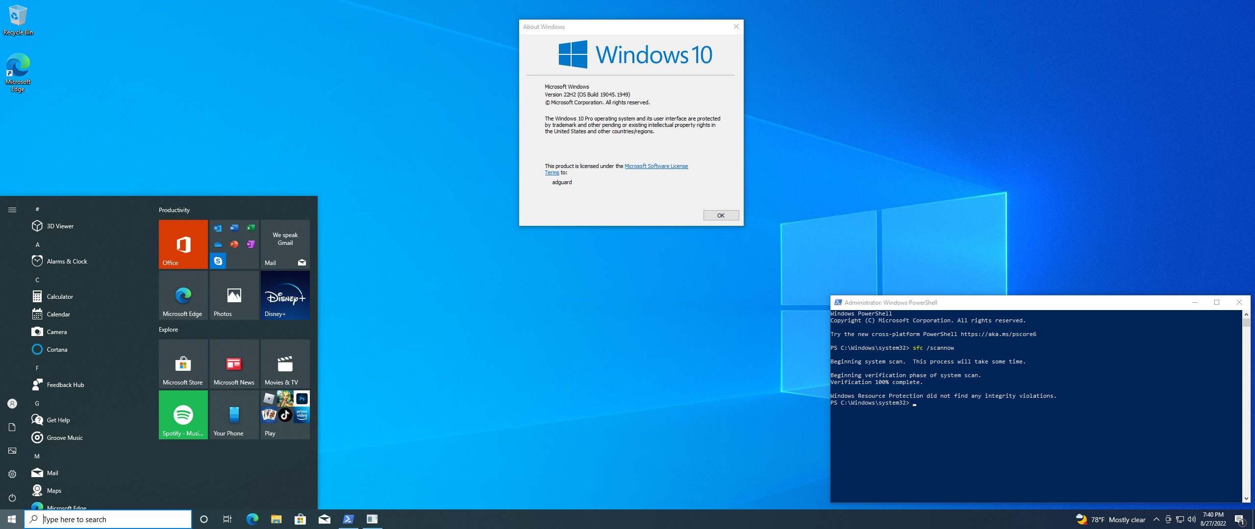This screenshot has height=529, width=1255.
Task: Jump via the letter F header in app list
Action: tap(37, 368)
